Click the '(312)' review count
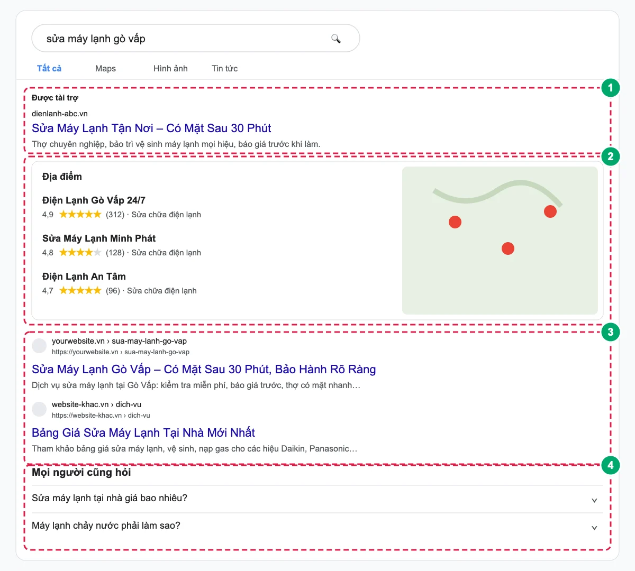The height and width of the screenshot is (571, 635). point(115,215)
